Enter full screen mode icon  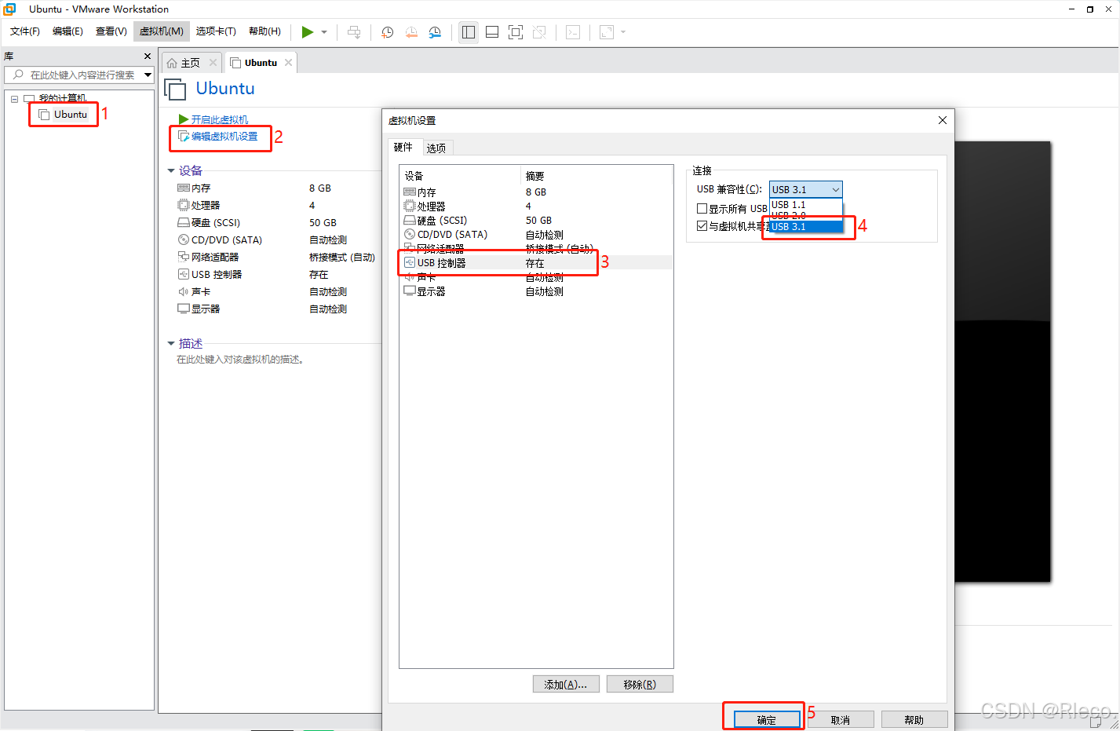(516, 32)
